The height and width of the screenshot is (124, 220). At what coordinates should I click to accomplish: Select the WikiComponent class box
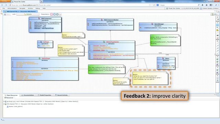[x=45, y=25]
